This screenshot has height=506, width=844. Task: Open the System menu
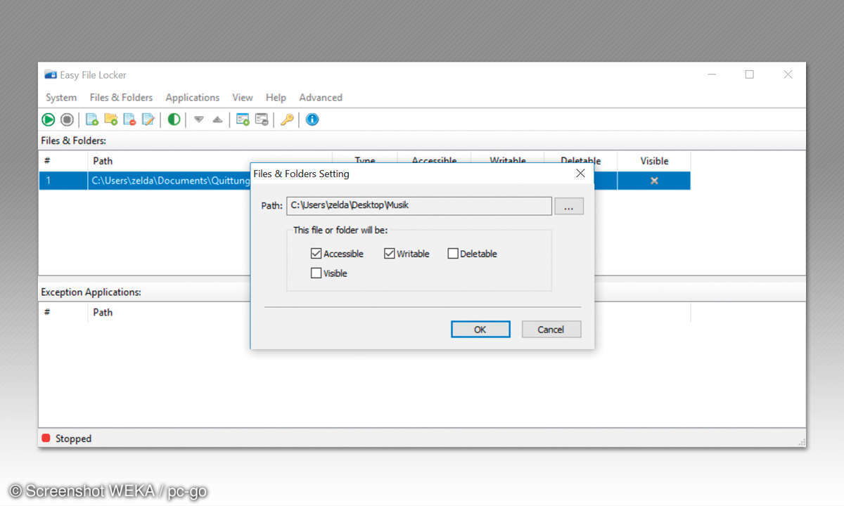click(x=61, y=98)
